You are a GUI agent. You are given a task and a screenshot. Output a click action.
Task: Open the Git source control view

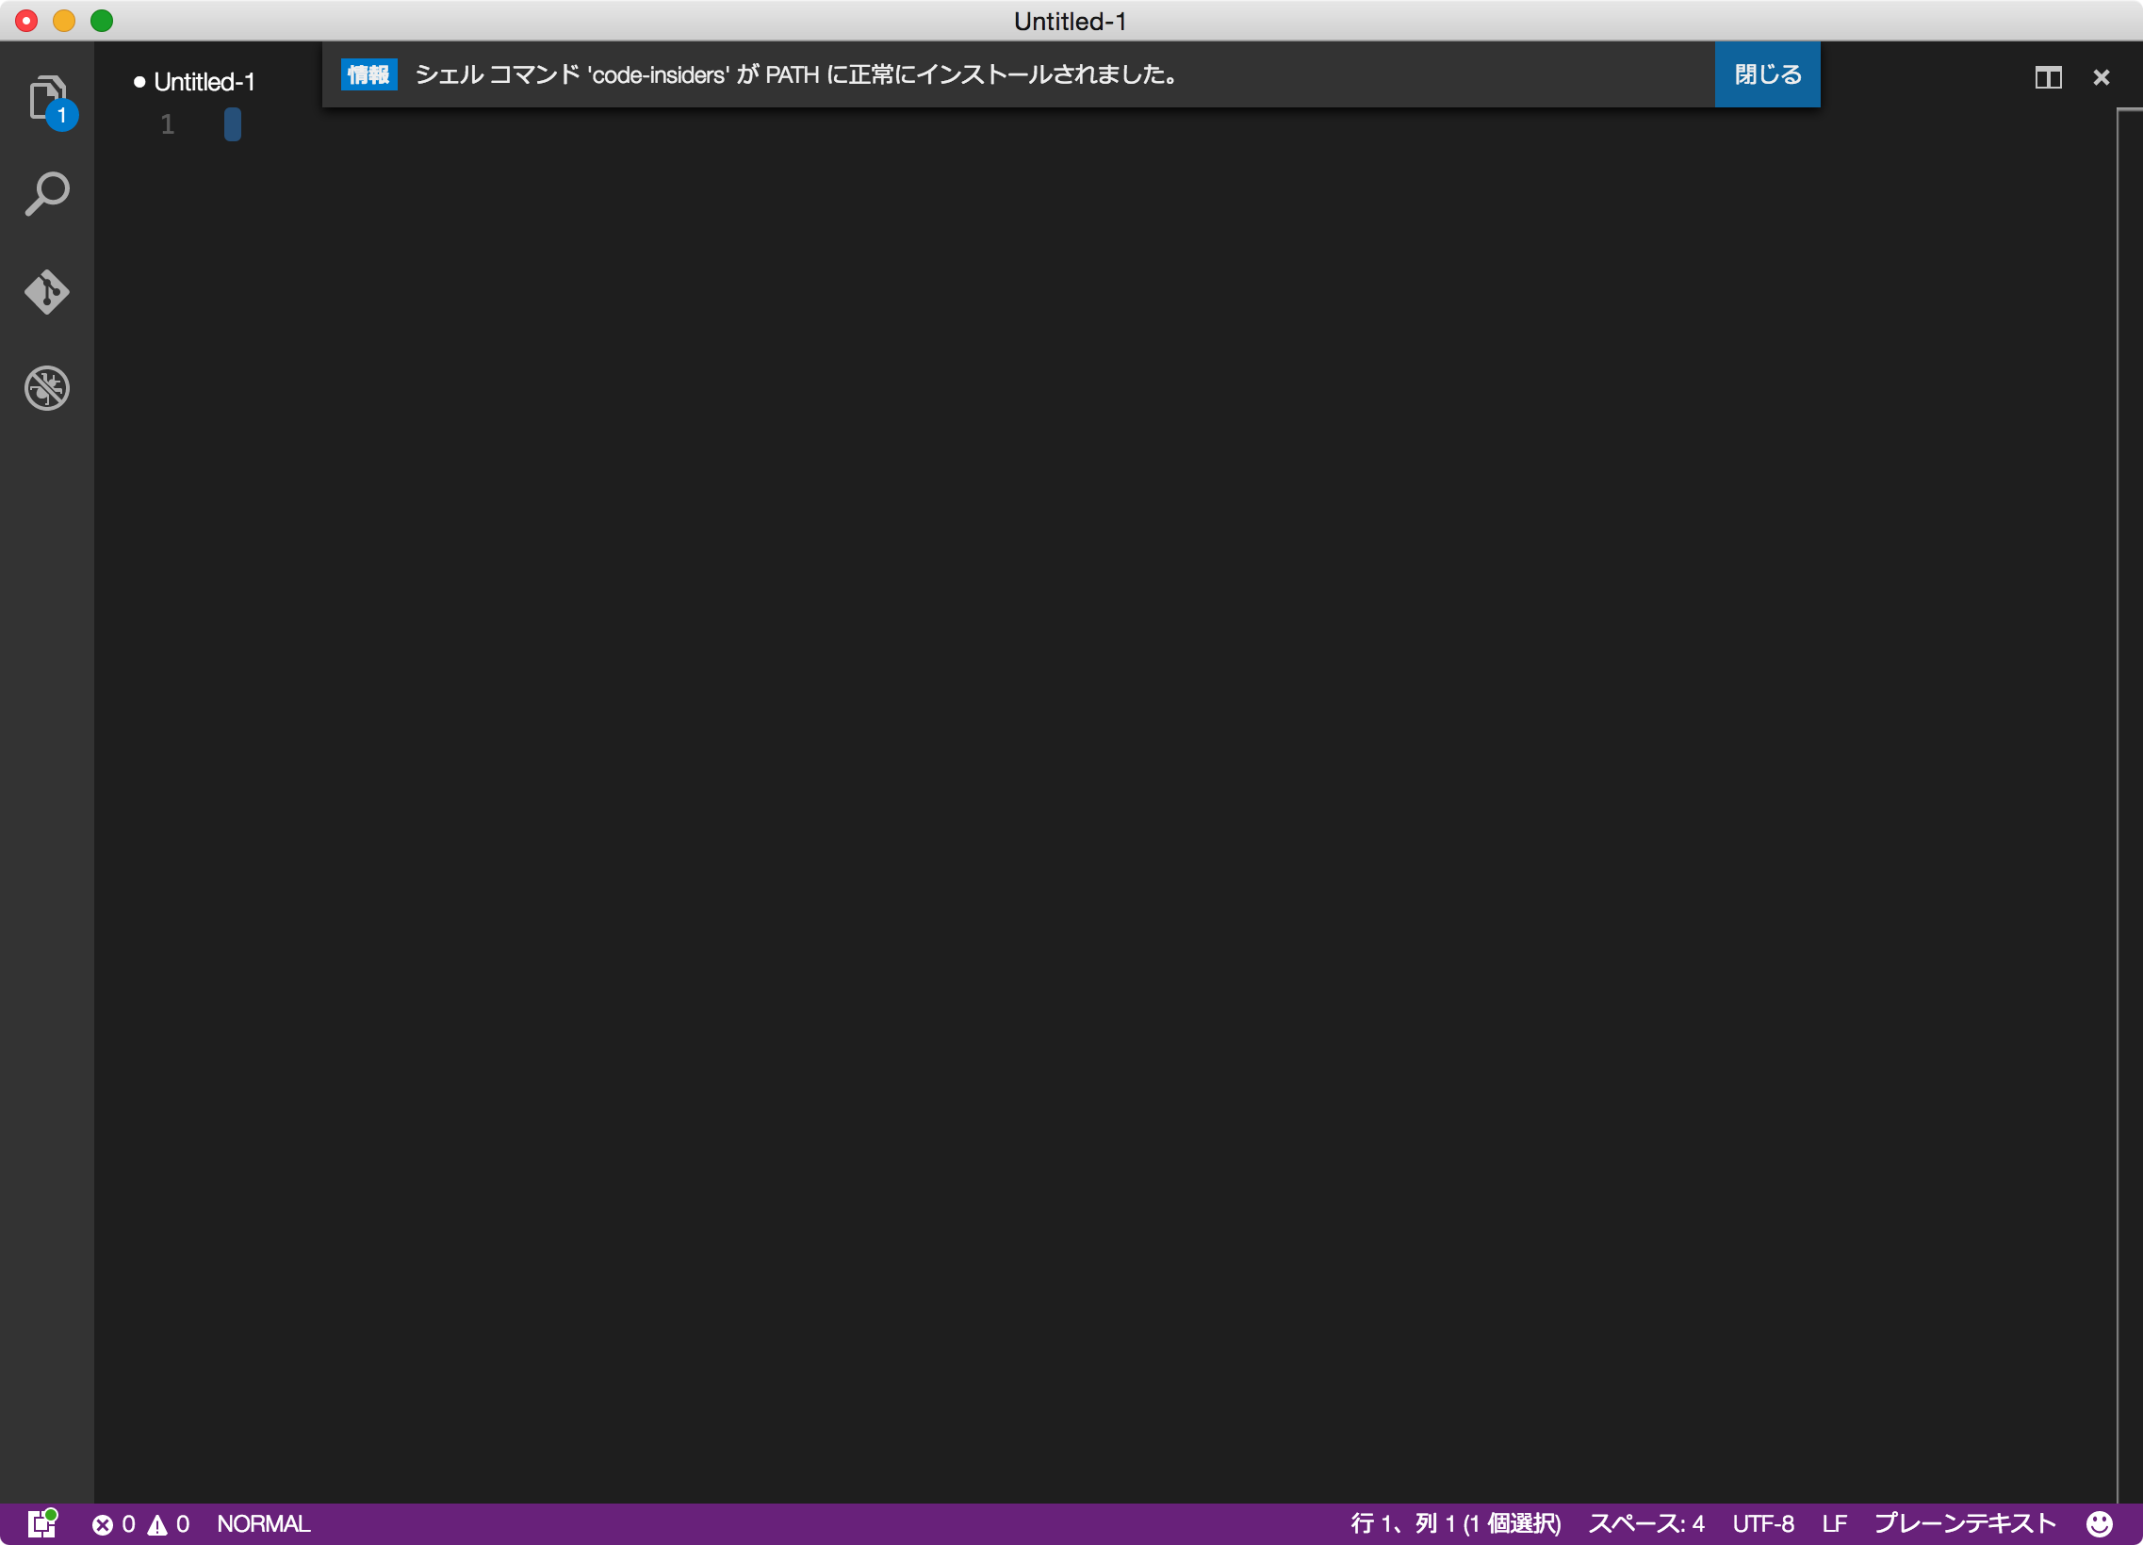[47, 292]
